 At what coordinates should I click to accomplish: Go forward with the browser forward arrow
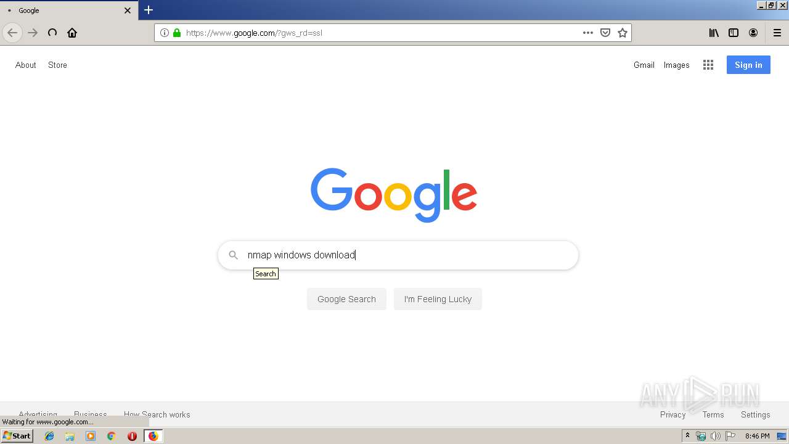click(33, 33)
